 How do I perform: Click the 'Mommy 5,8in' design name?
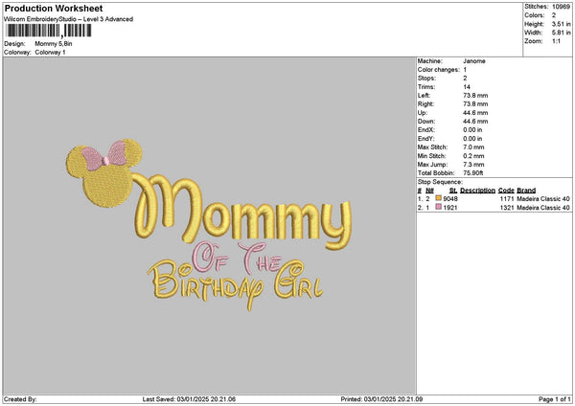point(54,44)
